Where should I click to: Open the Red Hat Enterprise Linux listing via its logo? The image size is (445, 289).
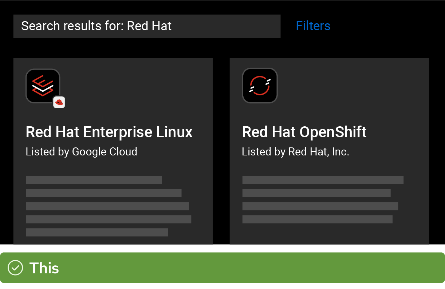click(x=43, y=86)
